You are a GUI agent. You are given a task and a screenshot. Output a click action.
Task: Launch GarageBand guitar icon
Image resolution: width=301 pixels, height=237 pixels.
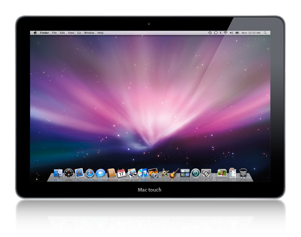point(174,173)
